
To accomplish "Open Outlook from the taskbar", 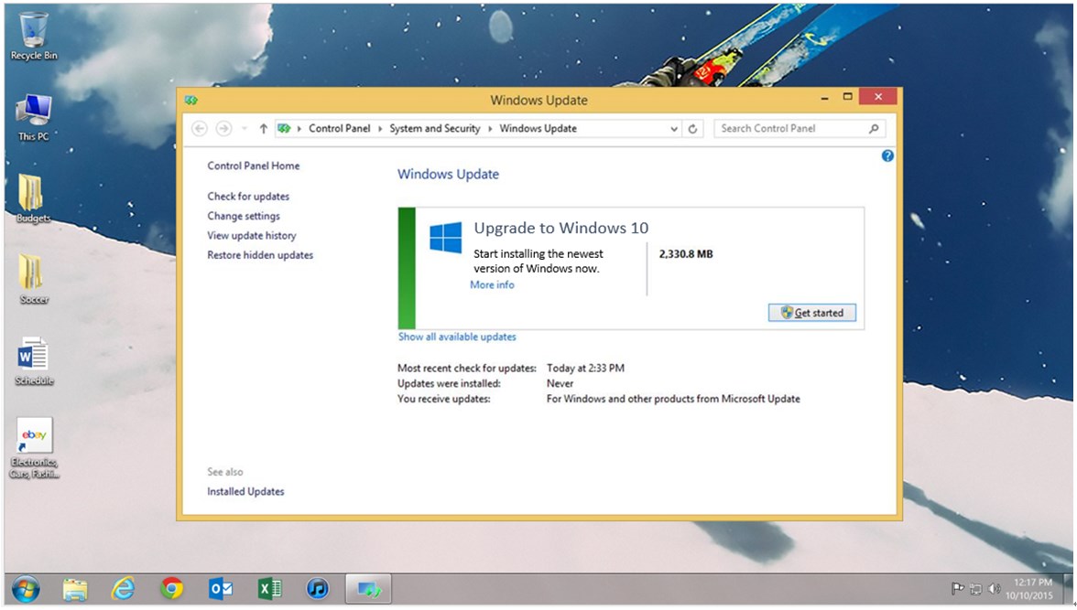I will click(x=221, y=589).
